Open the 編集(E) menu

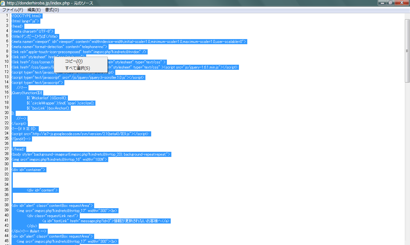pos(34,10)
